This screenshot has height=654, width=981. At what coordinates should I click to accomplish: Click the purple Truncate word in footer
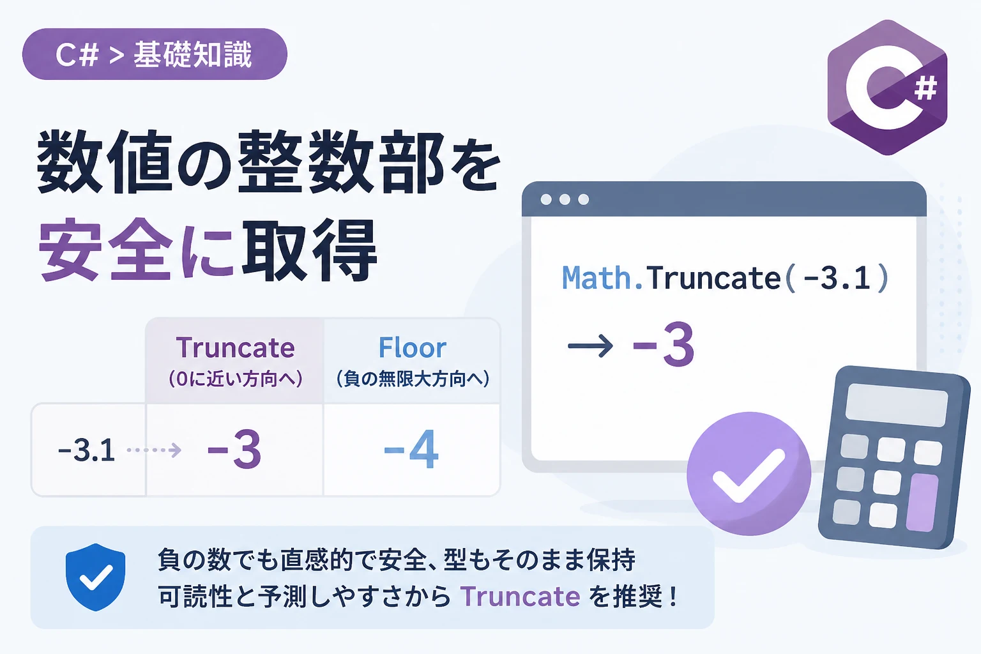521,597
